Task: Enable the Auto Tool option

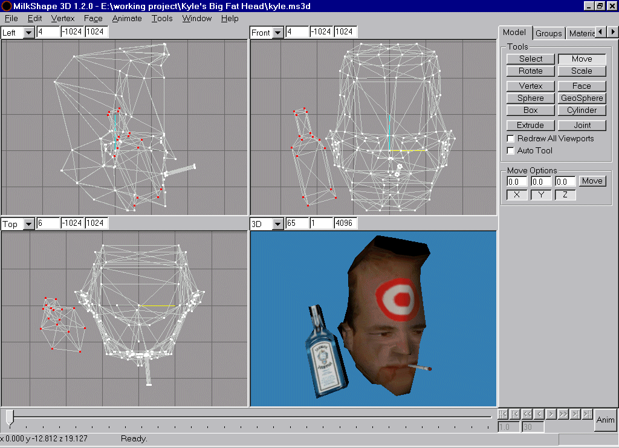Action: (510, 150)
